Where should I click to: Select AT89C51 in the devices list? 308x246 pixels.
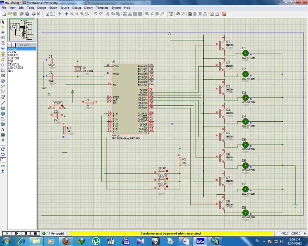pos(13,55)
